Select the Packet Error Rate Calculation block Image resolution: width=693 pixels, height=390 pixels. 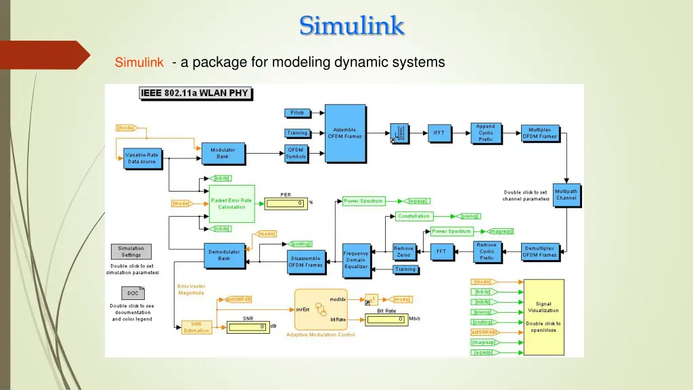pyautogui.click(x=231, y=203)
